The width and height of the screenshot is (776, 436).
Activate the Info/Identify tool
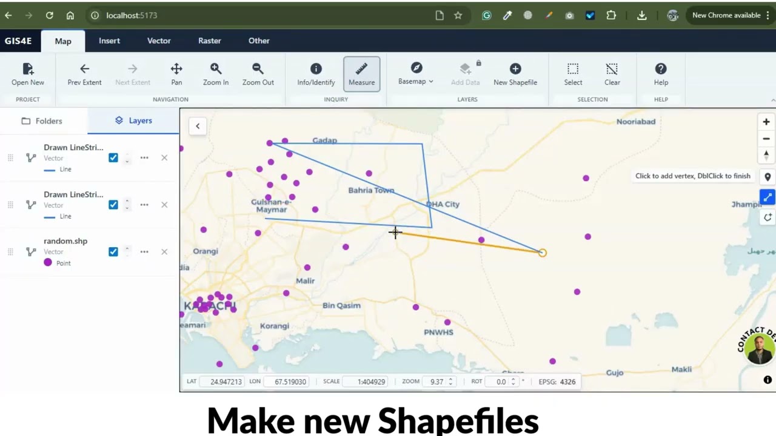[x=316, y=74]
